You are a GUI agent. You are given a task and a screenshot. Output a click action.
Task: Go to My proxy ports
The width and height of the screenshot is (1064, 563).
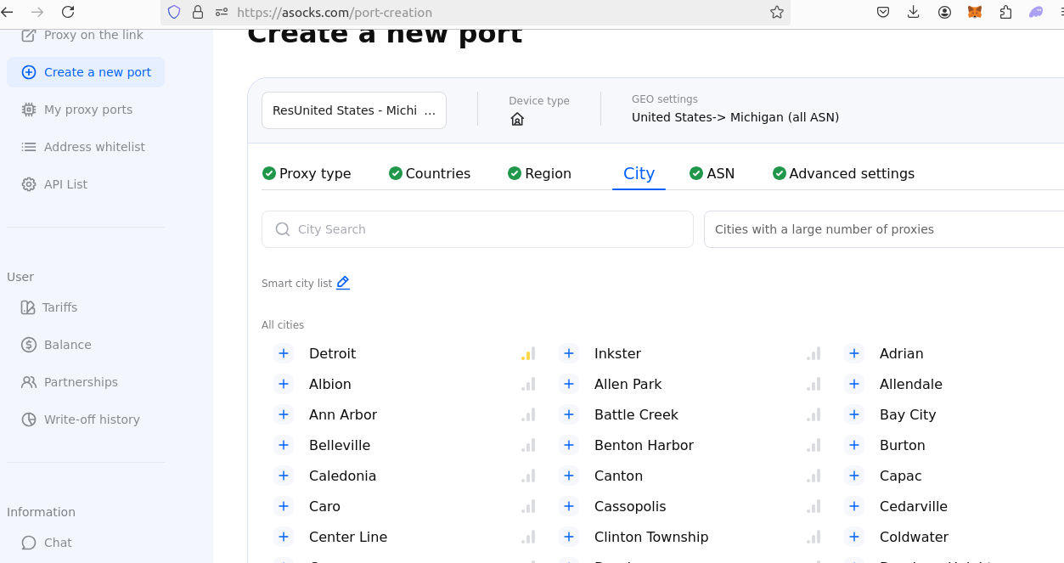point(87,110)
